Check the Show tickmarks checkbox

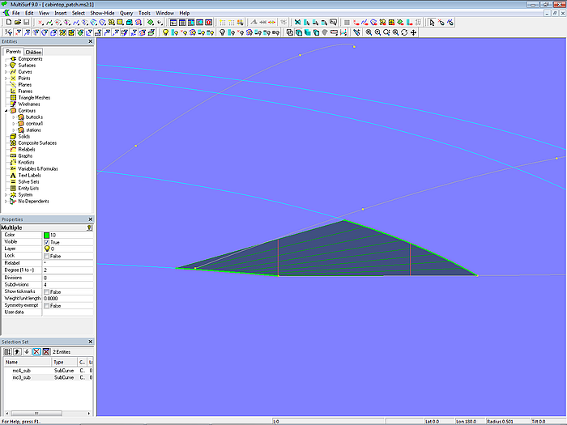point(47,291)
